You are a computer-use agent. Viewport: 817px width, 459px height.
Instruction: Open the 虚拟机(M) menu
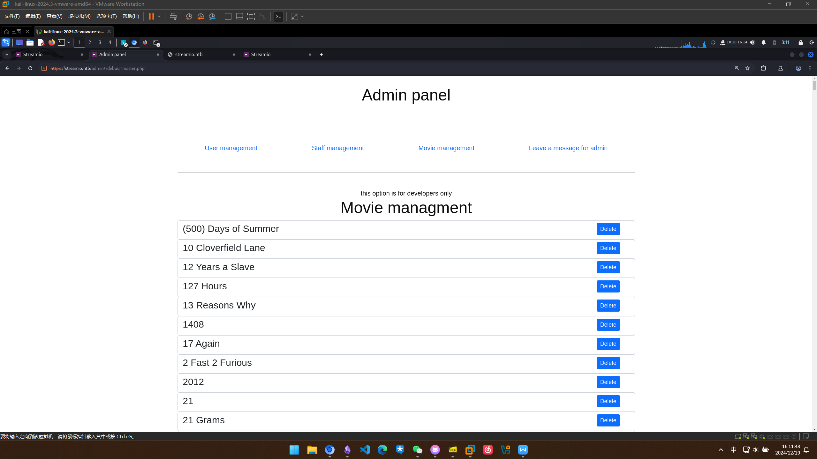click(79, 16)
